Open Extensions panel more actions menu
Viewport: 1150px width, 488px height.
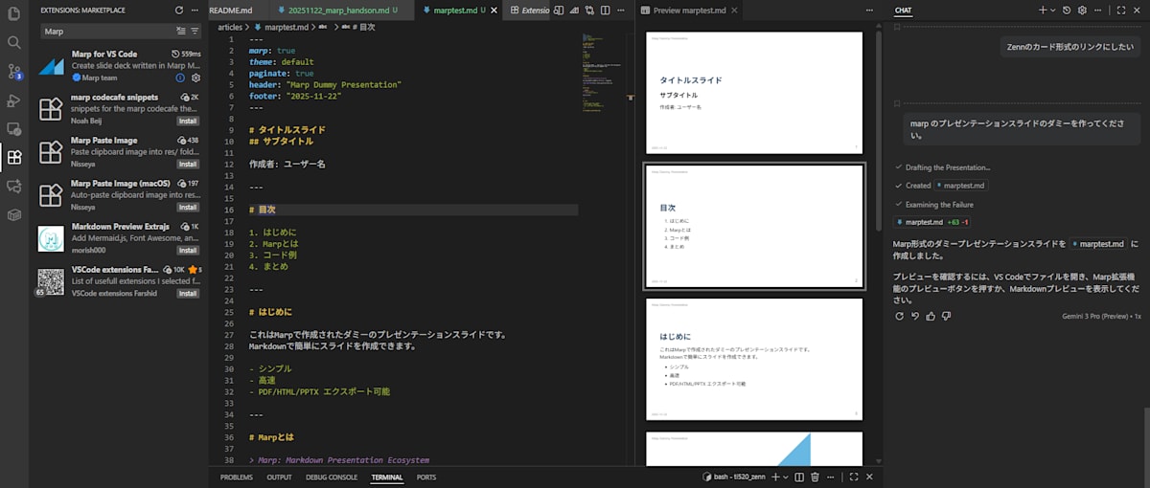[x=195, y=10]
